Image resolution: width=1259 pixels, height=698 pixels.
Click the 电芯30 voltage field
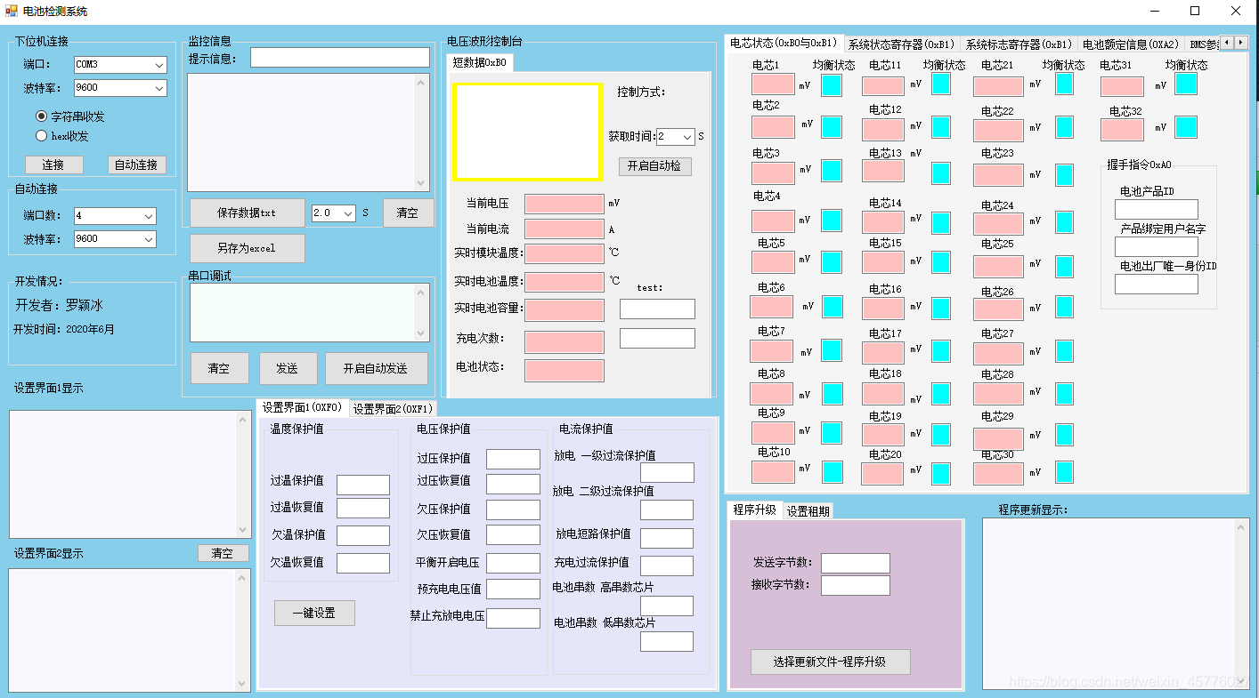pyautogui.click(x=998, y=473)
